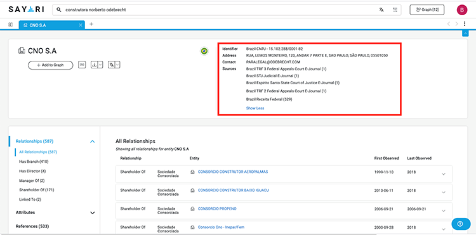Collapse the Relationships section chevron

coord(93,141)
